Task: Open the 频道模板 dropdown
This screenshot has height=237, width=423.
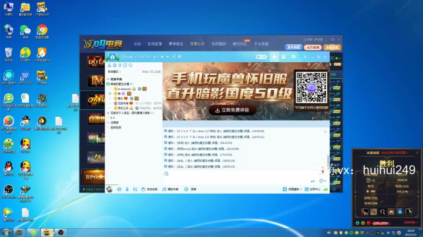Action: [293, 189]
